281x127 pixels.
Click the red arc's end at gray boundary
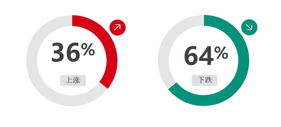click(x=103, y=85)
